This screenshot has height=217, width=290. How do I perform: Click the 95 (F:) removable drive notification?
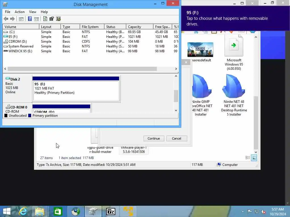click(x=235, y=18)
